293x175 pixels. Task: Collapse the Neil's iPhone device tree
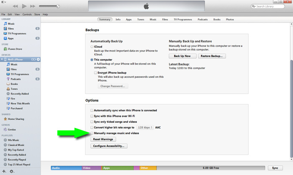2,59
